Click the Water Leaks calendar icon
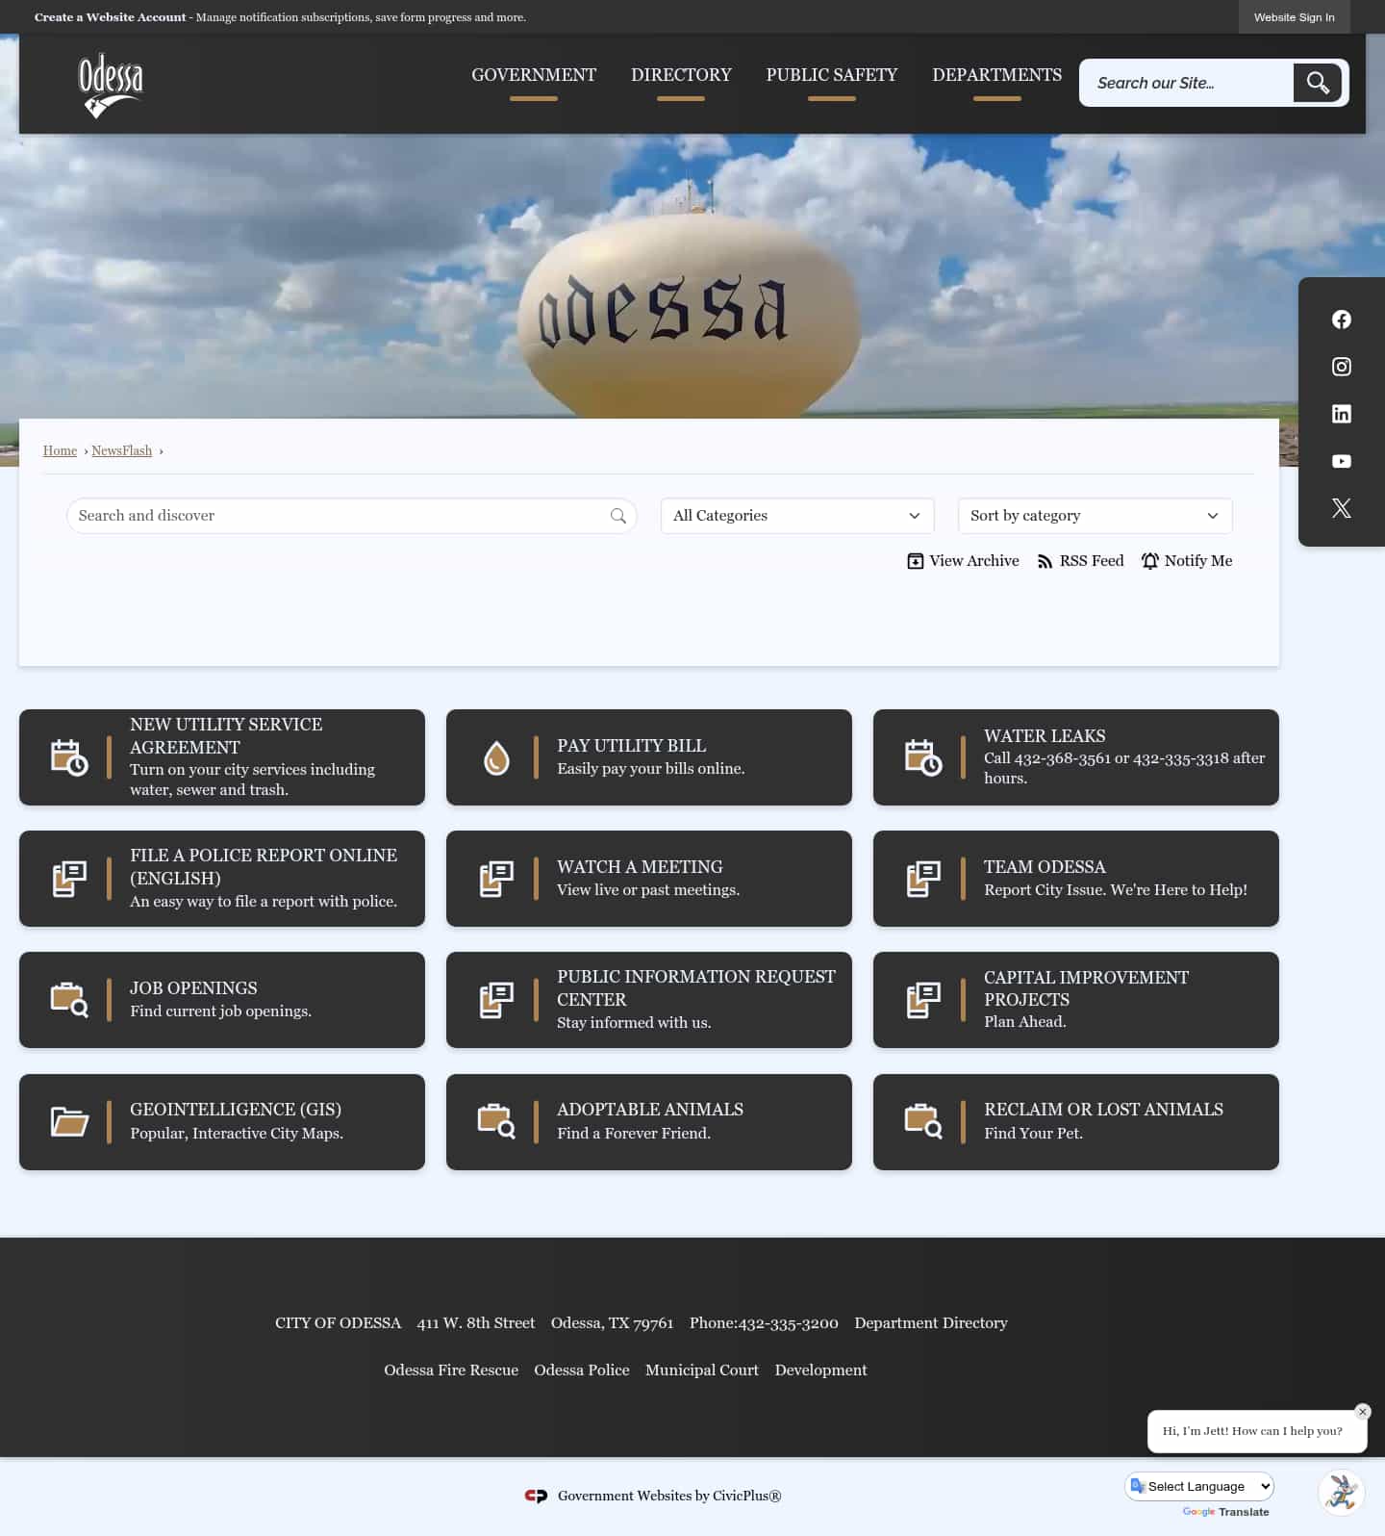The width and height of the screenshot is (1385, 1536). (923, 757)
